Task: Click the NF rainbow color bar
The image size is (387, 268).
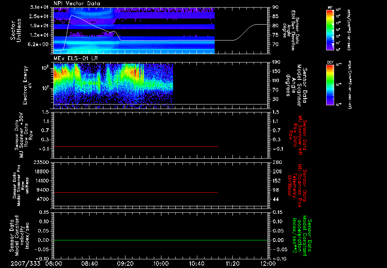Action: [330, 30]
